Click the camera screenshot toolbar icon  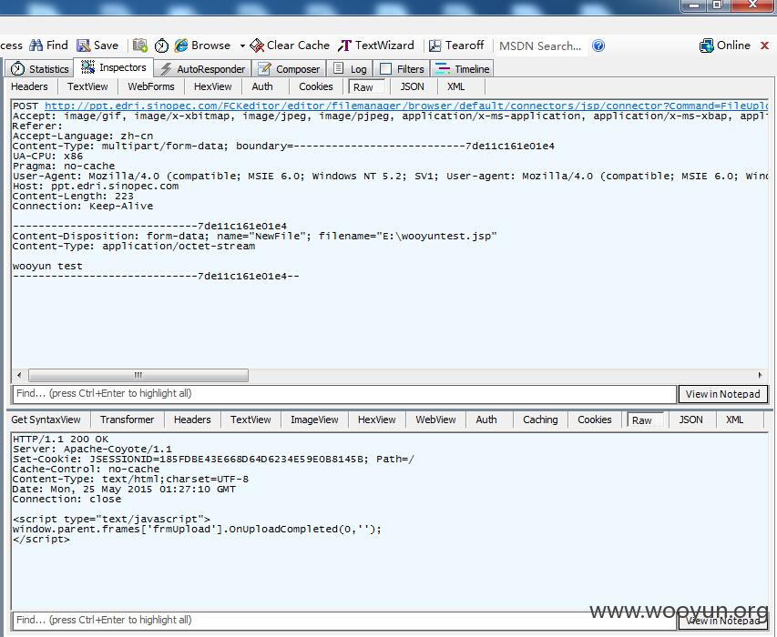(140, 45)
